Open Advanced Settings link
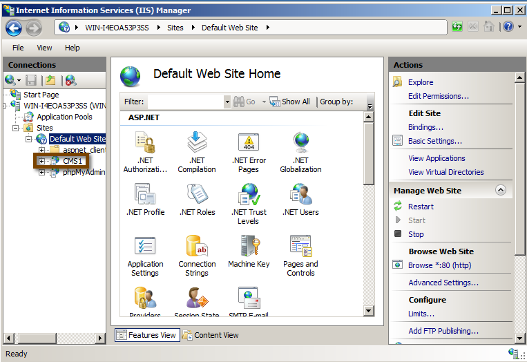527x362 pixels. [x=443, y=283]
